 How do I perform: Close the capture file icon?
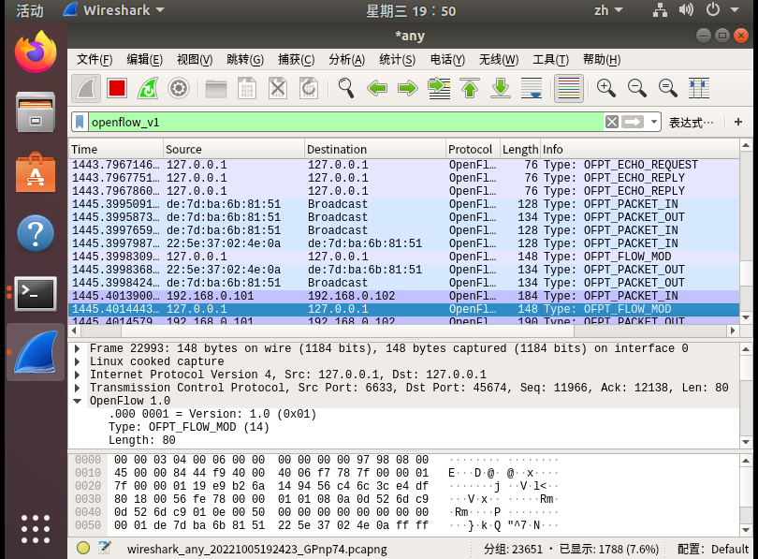pos(278,89)
